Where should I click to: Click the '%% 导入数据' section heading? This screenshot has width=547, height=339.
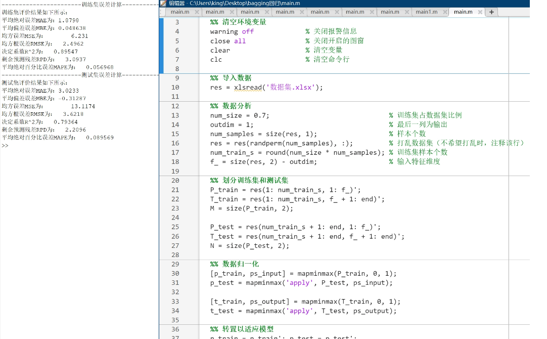point(231,78)
